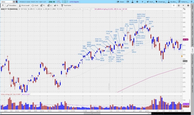Open the Level II side tab
194x115 pixels.
pos(192,80)
